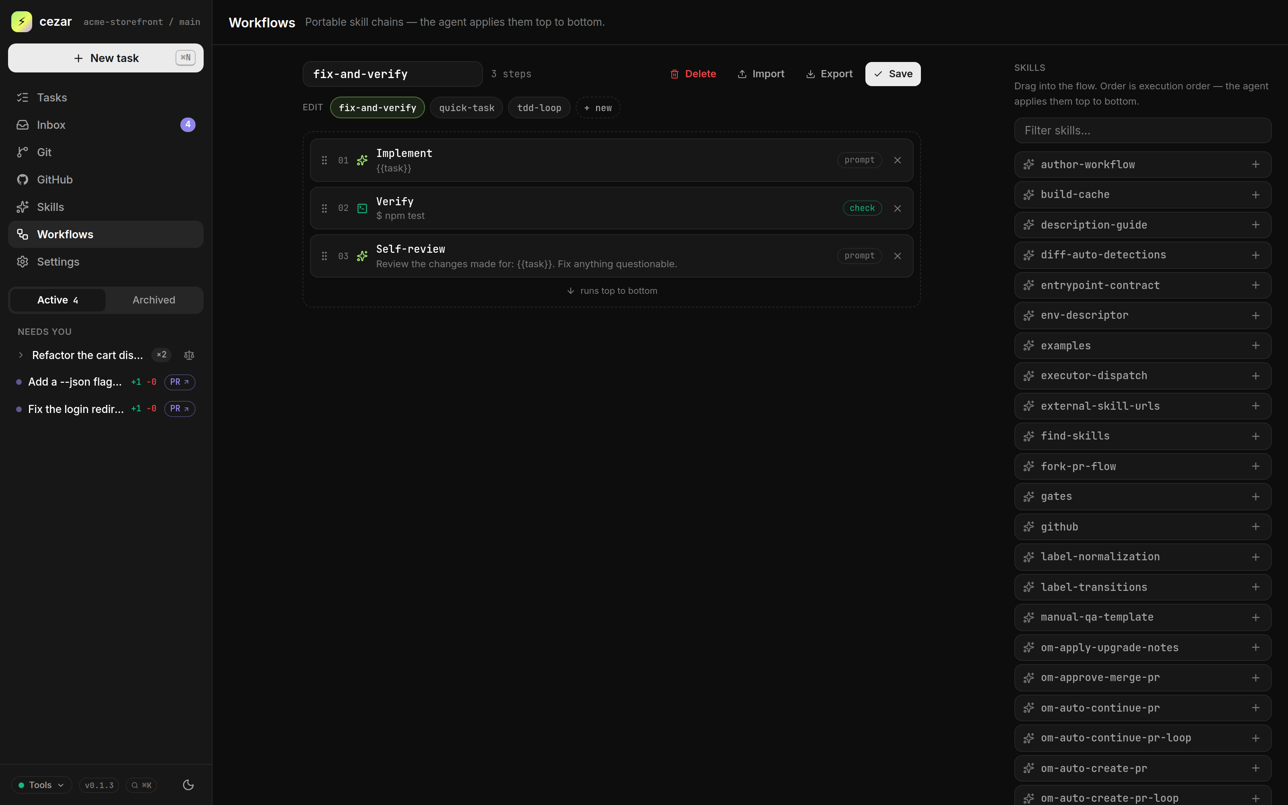Grab the drag handle of Verify step
Viewport: 1288px width, 805px height.
pos(324,208)
